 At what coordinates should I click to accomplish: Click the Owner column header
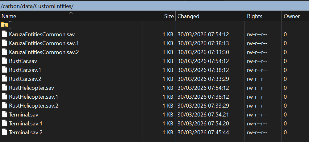click(292, 16)
